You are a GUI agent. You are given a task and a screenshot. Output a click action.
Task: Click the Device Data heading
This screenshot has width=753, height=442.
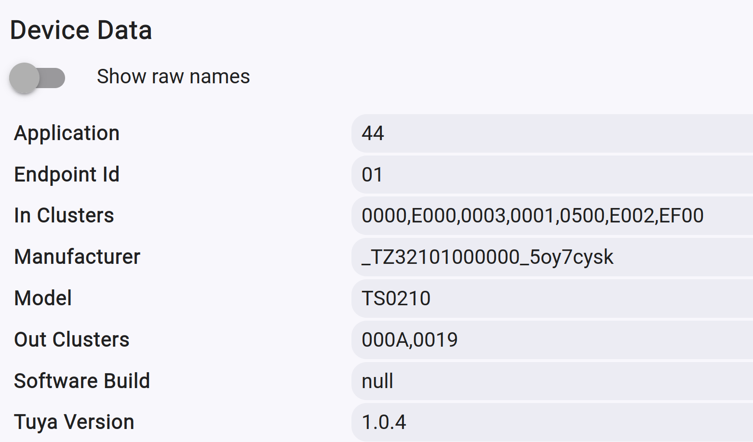coord(81,30)
